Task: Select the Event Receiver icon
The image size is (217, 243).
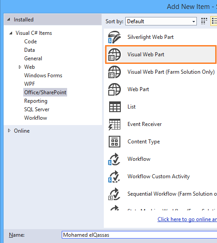Action: click(x=115, y=124)
